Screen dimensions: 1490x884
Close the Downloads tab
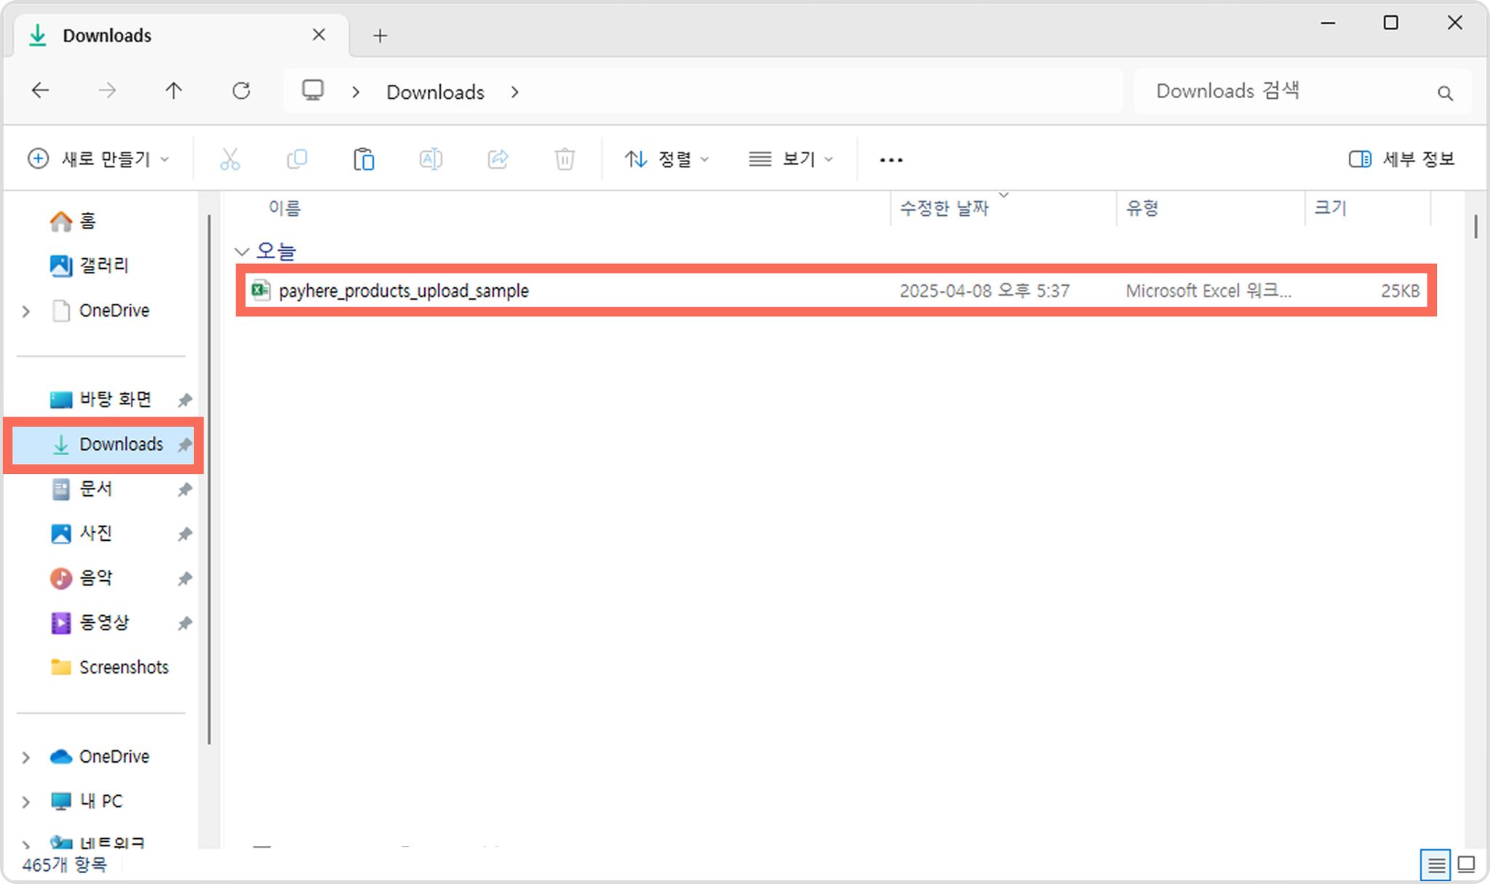319,35
